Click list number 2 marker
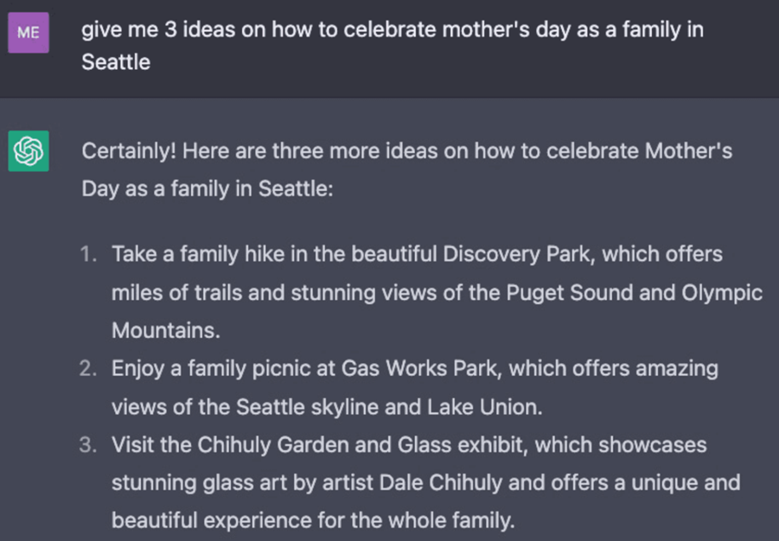 pyautogui.click(x=89, y=369)
